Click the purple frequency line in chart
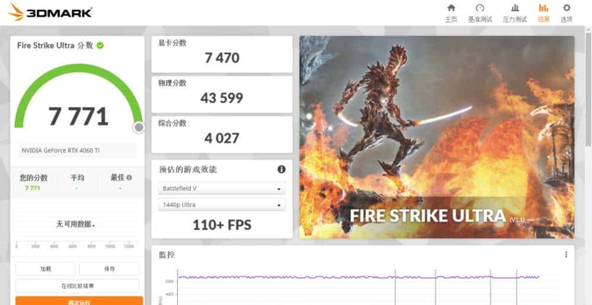The width and height of the screenshot is (592, 305). [x=358, y=277]
